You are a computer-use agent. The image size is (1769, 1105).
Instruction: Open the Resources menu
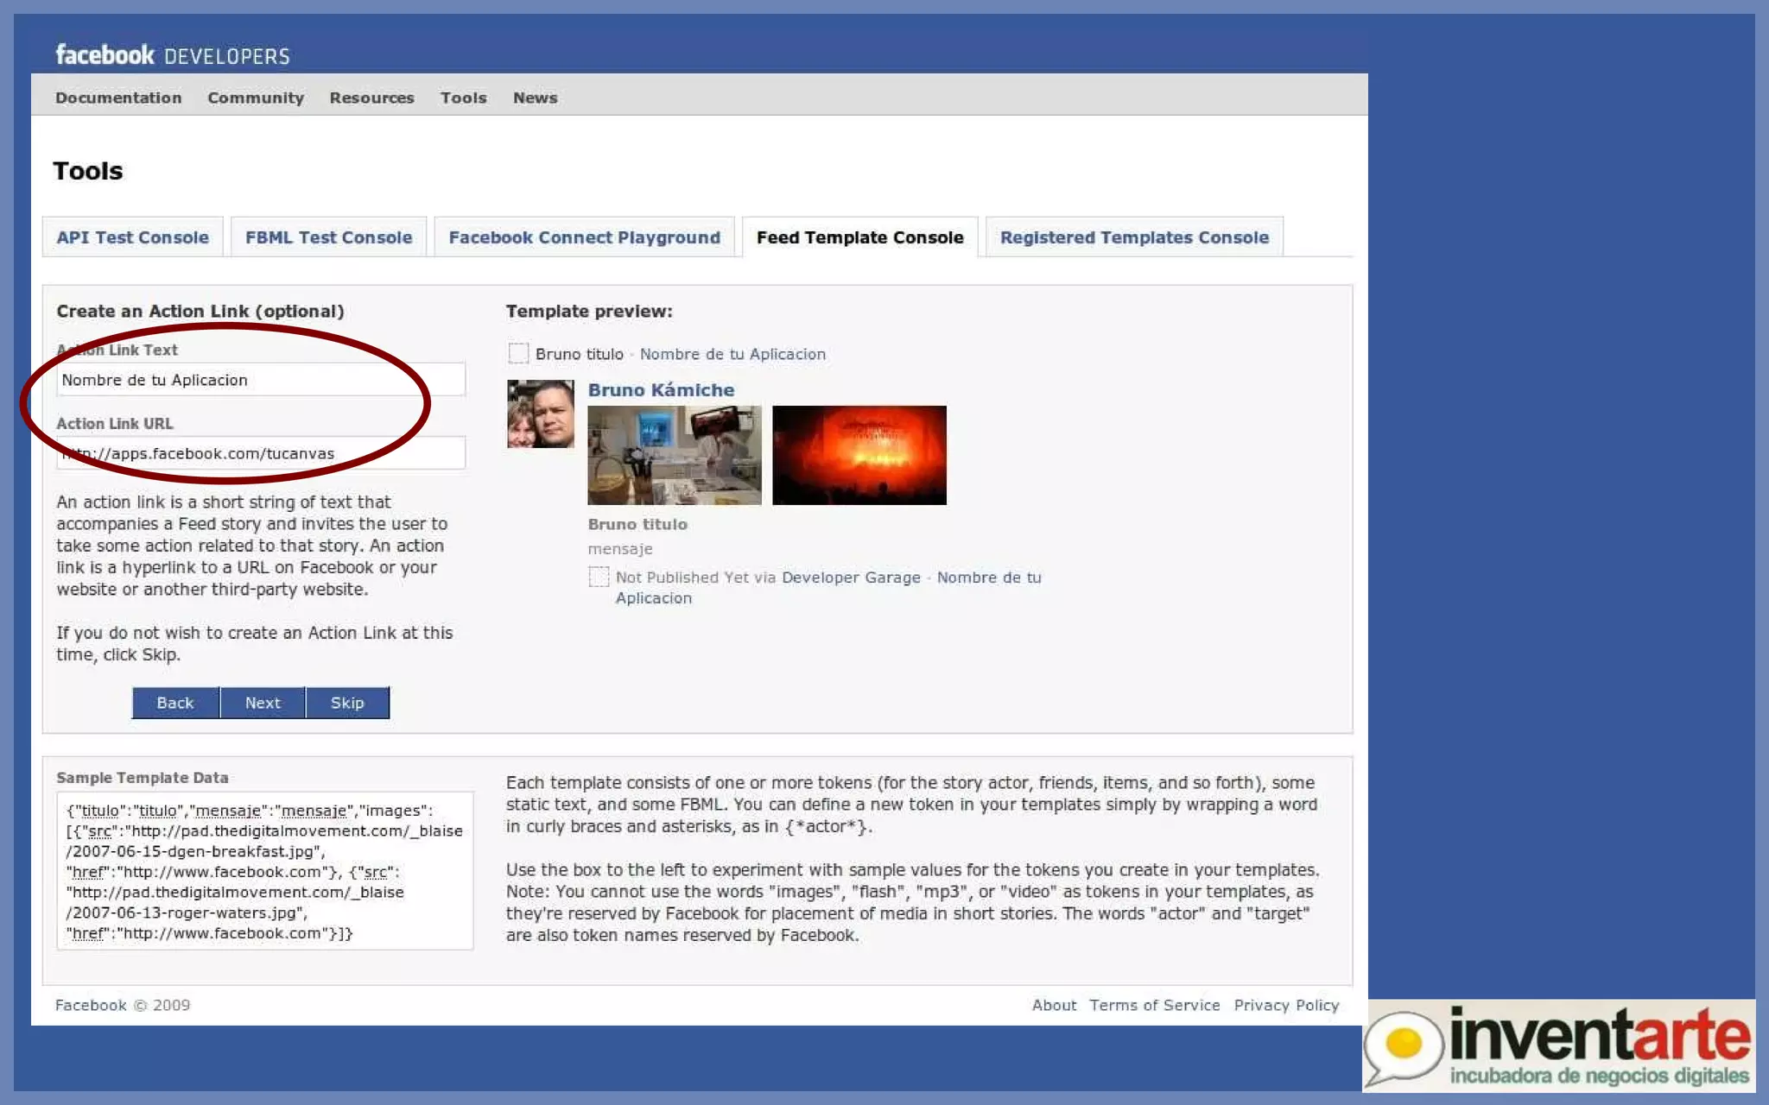point(371,98)
